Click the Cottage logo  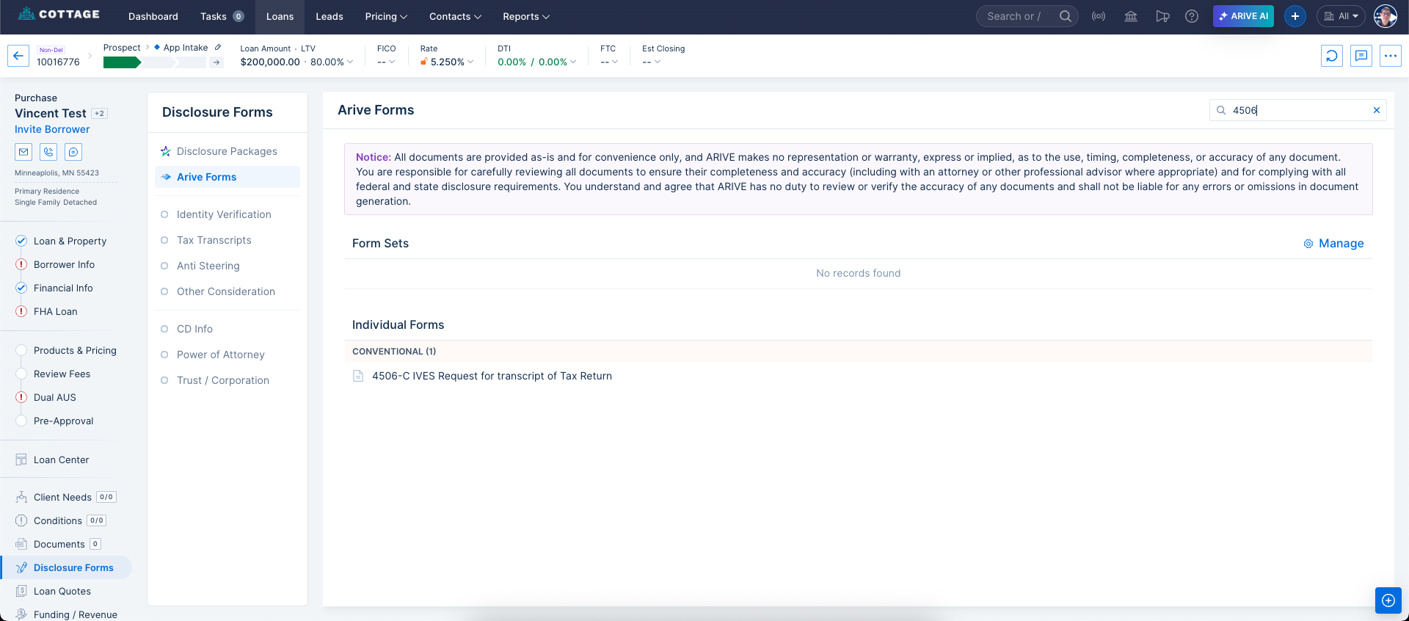59,14
